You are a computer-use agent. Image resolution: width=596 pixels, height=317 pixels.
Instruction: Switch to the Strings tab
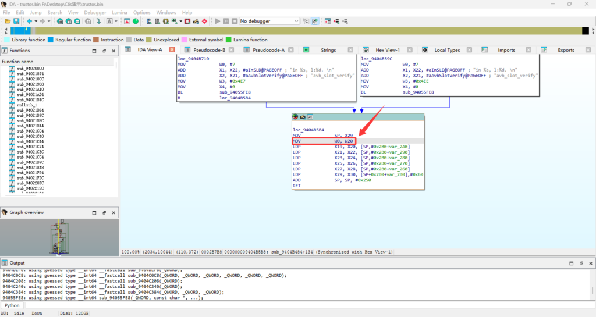(328, 50)
